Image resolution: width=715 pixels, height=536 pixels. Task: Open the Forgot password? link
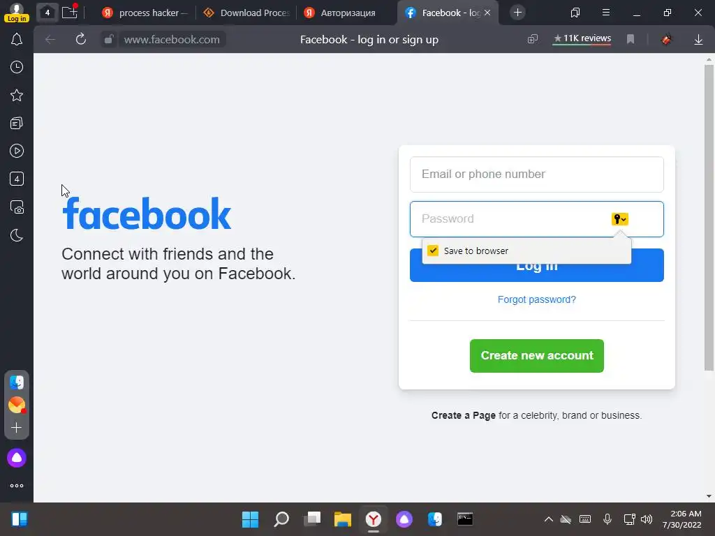[x=537, y=299]
